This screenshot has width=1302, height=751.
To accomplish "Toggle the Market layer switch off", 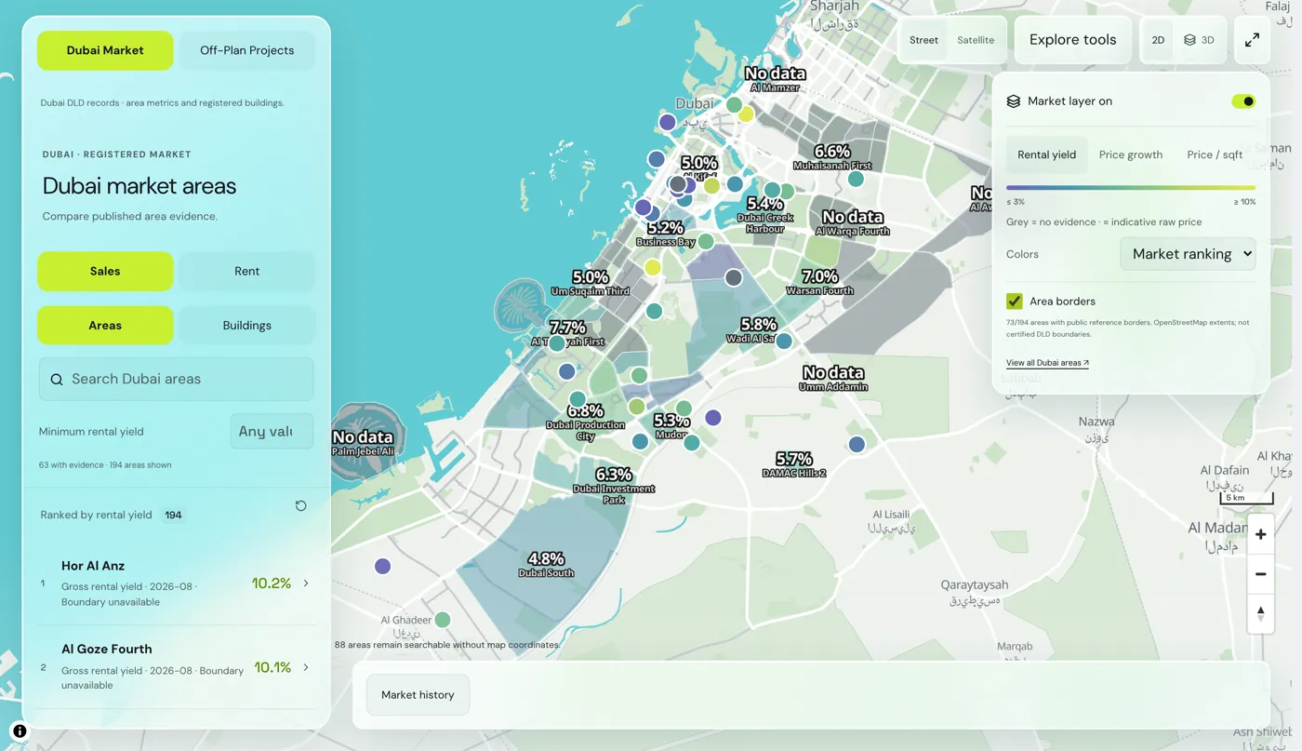I will tap(1243, 101).
